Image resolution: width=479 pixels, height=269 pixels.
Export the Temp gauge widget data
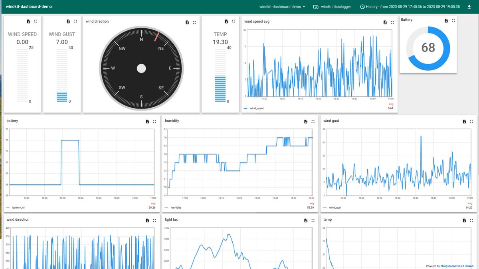(227, 22)
